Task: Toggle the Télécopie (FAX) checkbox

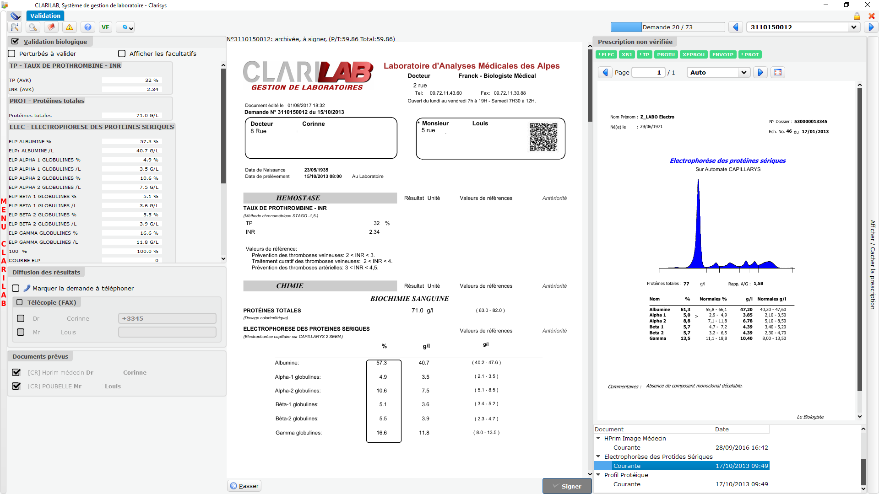Action: click(x=20, y=302)
